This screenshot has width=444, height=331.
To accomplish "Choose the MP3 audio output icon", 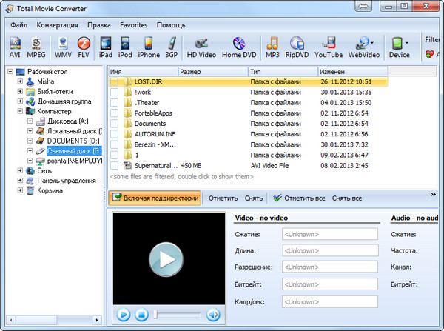I will [x=273, y=47].
